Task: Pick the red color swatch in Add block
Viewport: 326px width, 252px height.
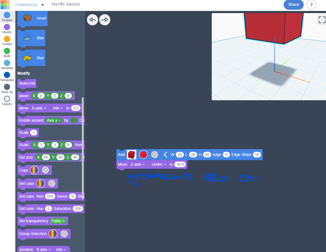Action: 143,155
